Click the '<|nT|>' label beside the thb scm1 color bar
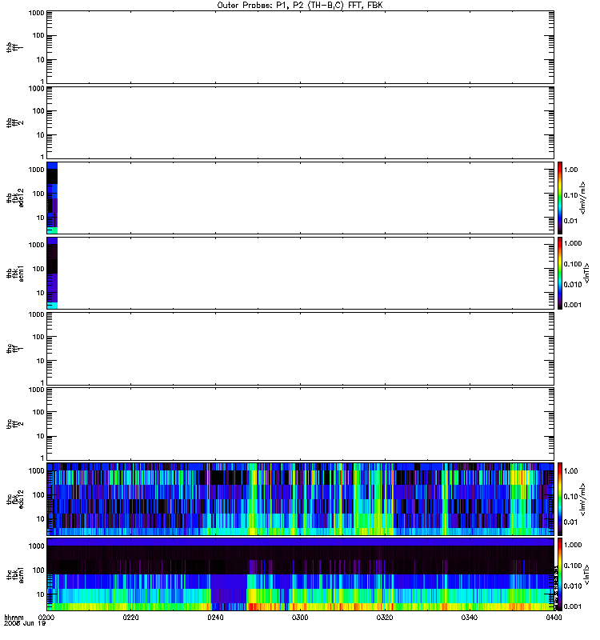The width and height of the screenshot is (600, 640). coord(586,274)
